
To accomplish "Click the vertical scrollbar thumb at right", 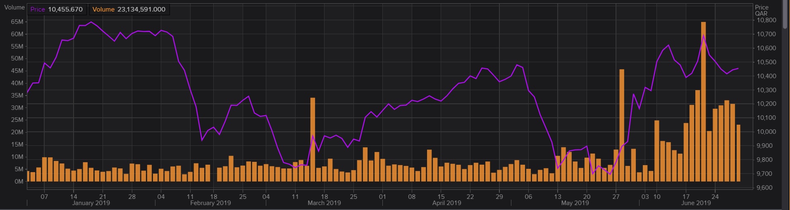I will point(785,14).
